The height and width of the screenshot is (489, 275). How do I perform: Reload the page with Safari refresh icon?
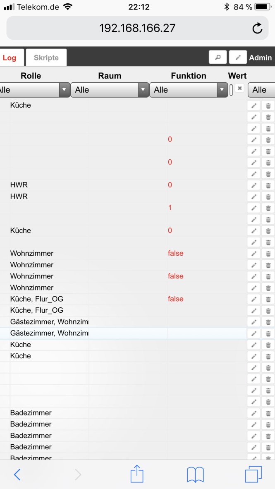(257, 28)
